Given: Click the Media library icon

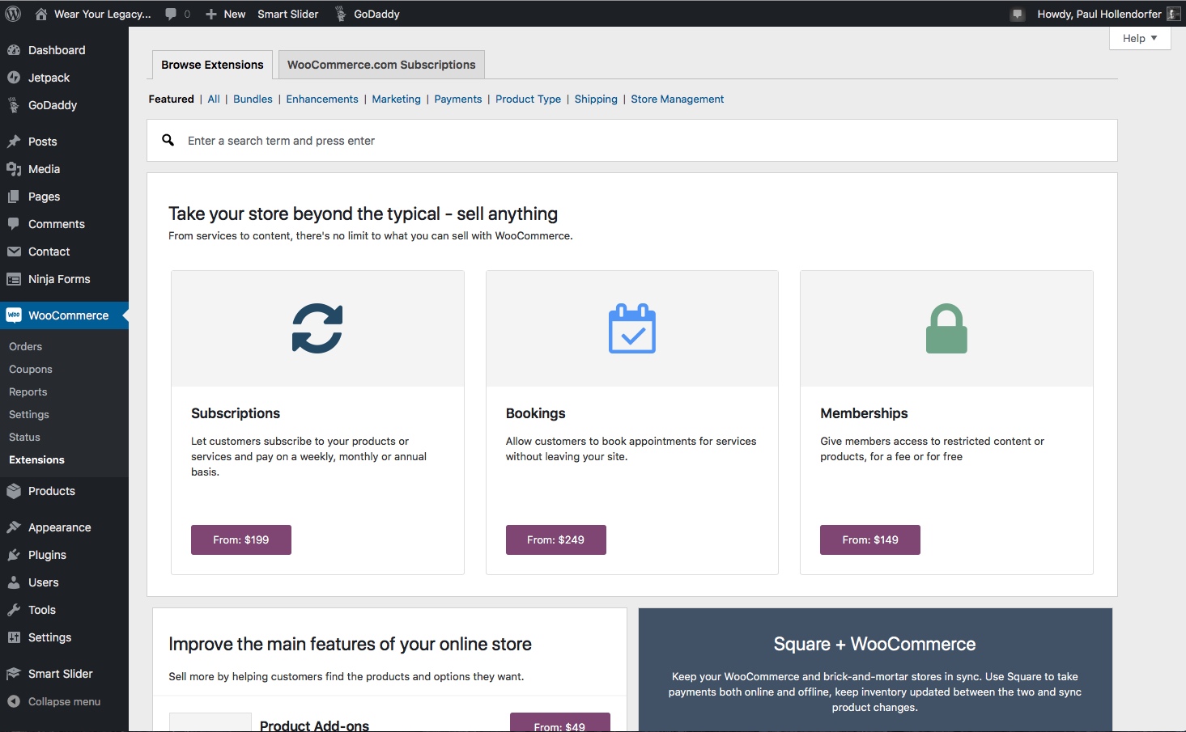Looking at the screenshot, I should click(14, 169).
